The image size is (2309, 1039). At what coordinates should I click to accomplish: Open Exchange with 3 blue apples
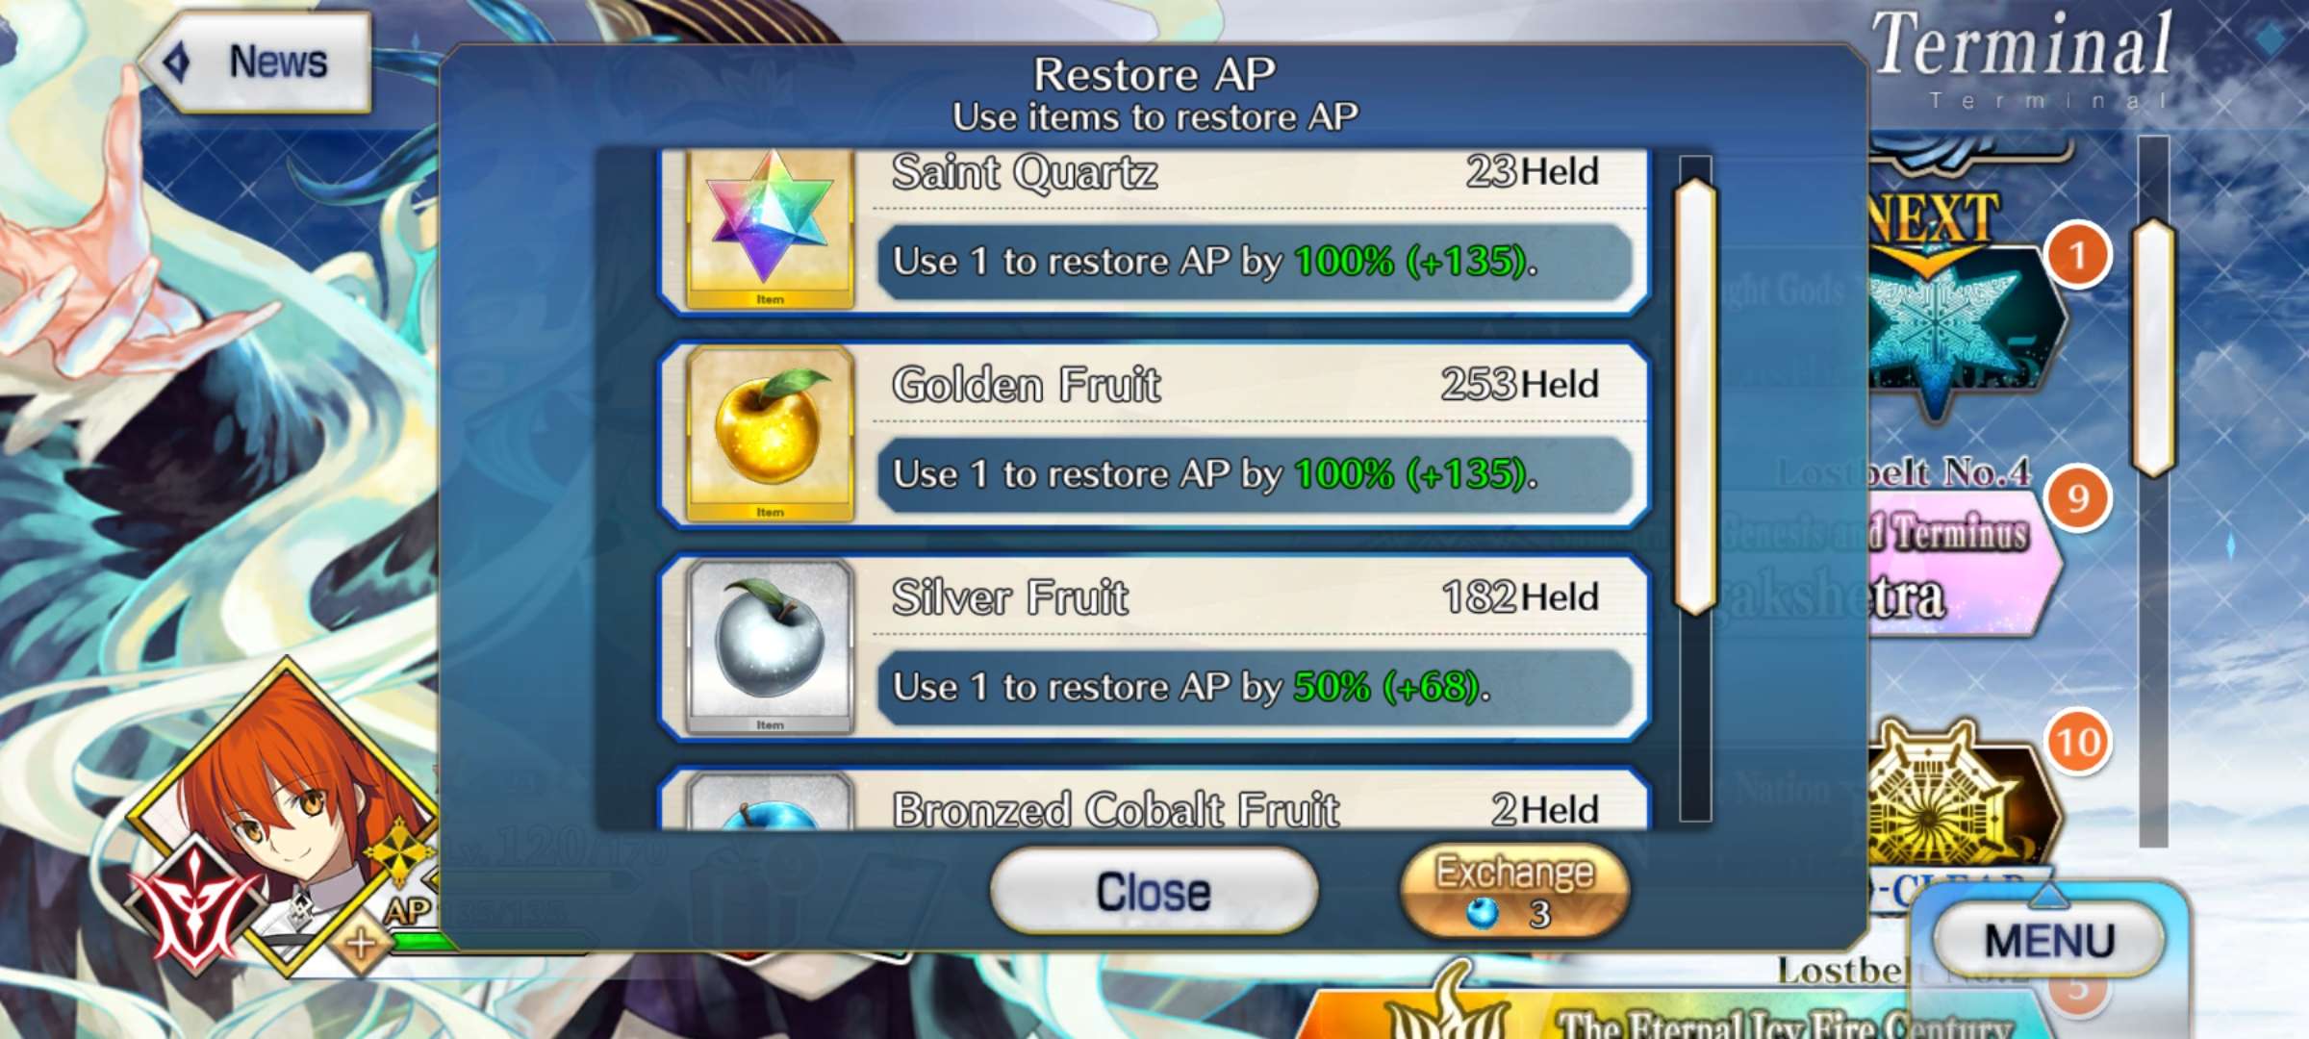pyautogui.click(x=1514, y=892)
